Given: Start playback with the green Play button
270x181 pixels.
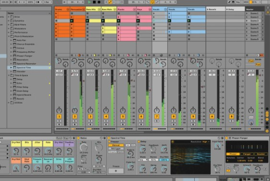Looking at the screenshot, I should click(x=89, y=2).
